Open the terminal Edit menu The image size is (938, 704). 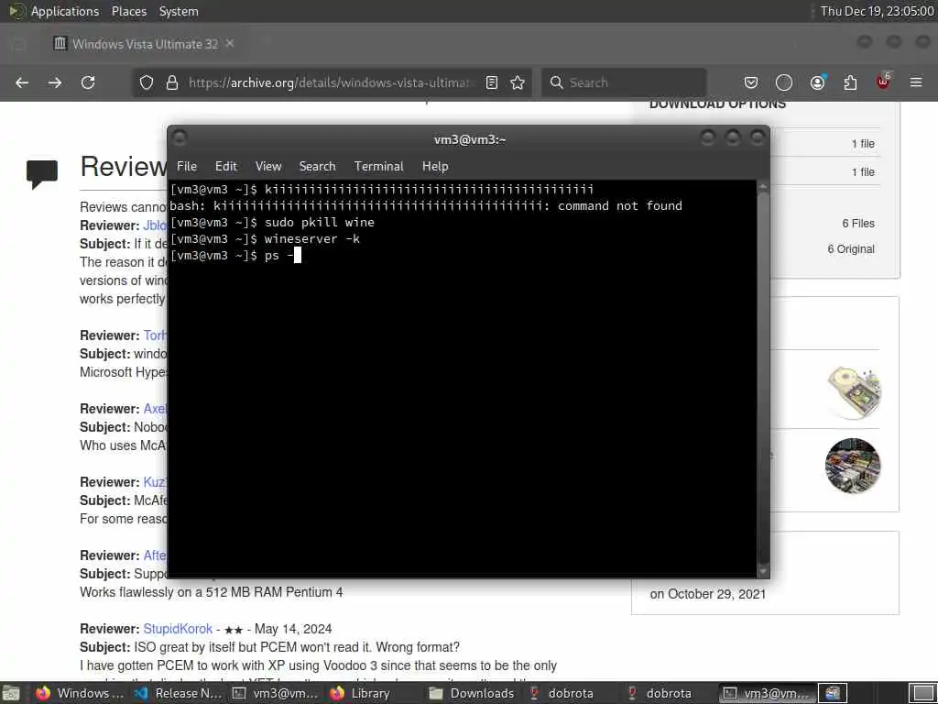pyautogui.click(x=225, y=167)
